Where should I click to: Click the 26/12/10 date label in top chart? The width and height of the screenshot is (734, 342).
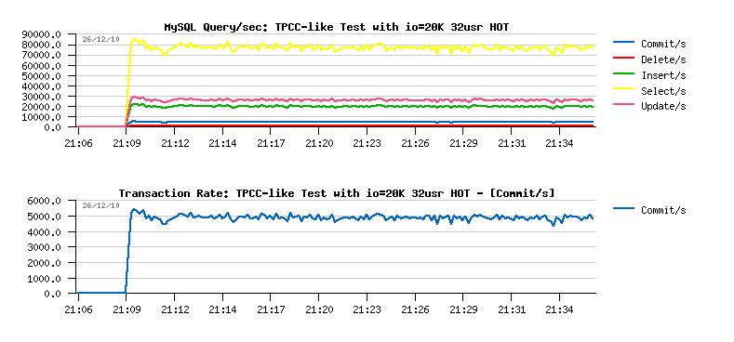[x=101, y=39]
